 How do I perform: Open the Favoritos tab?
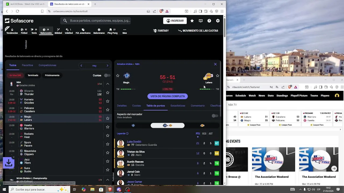click(27, 65)
